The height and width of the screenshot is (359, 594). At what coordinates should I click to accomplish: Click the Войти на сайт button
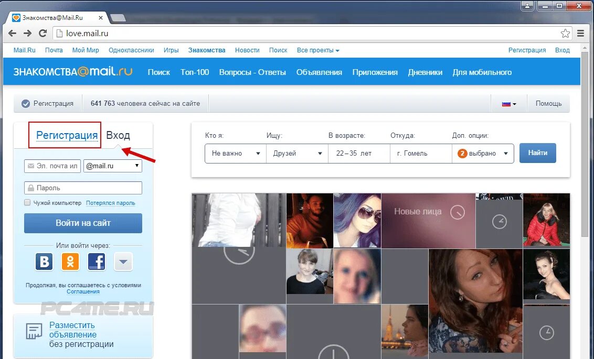point(83,223)
